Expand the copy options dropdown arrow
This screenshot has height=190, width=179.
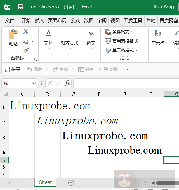pyautogui.click(x=33, y=42)
